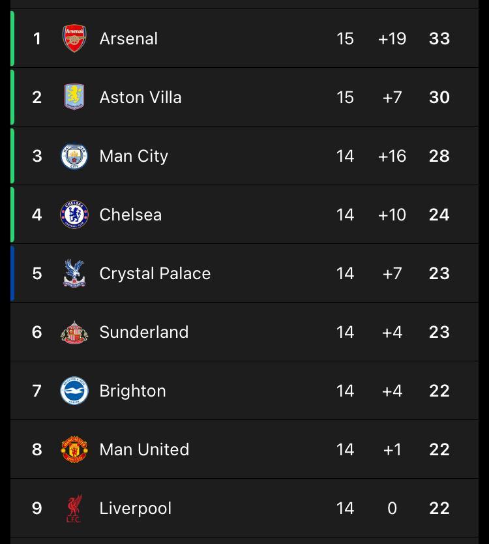Open Aston Villa team page
The width and height of the screenshot is (489, 544).
(140, 97)
